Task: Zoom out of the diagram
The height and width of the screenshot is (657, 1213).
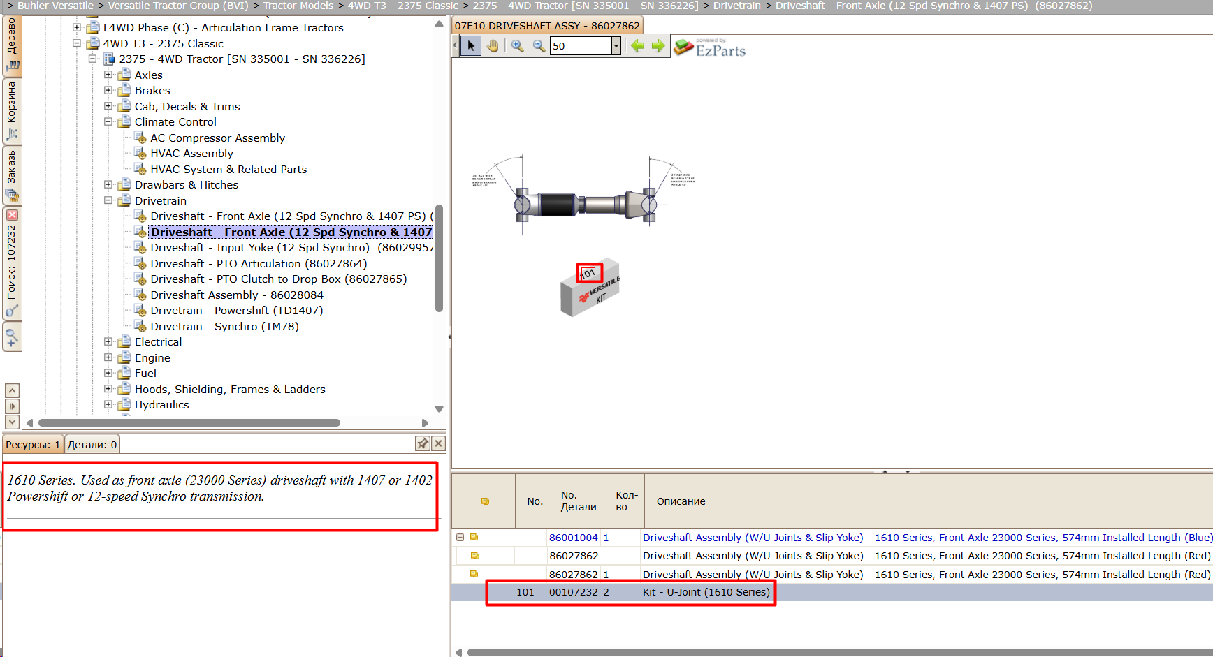Action: [x=539, y=46]
